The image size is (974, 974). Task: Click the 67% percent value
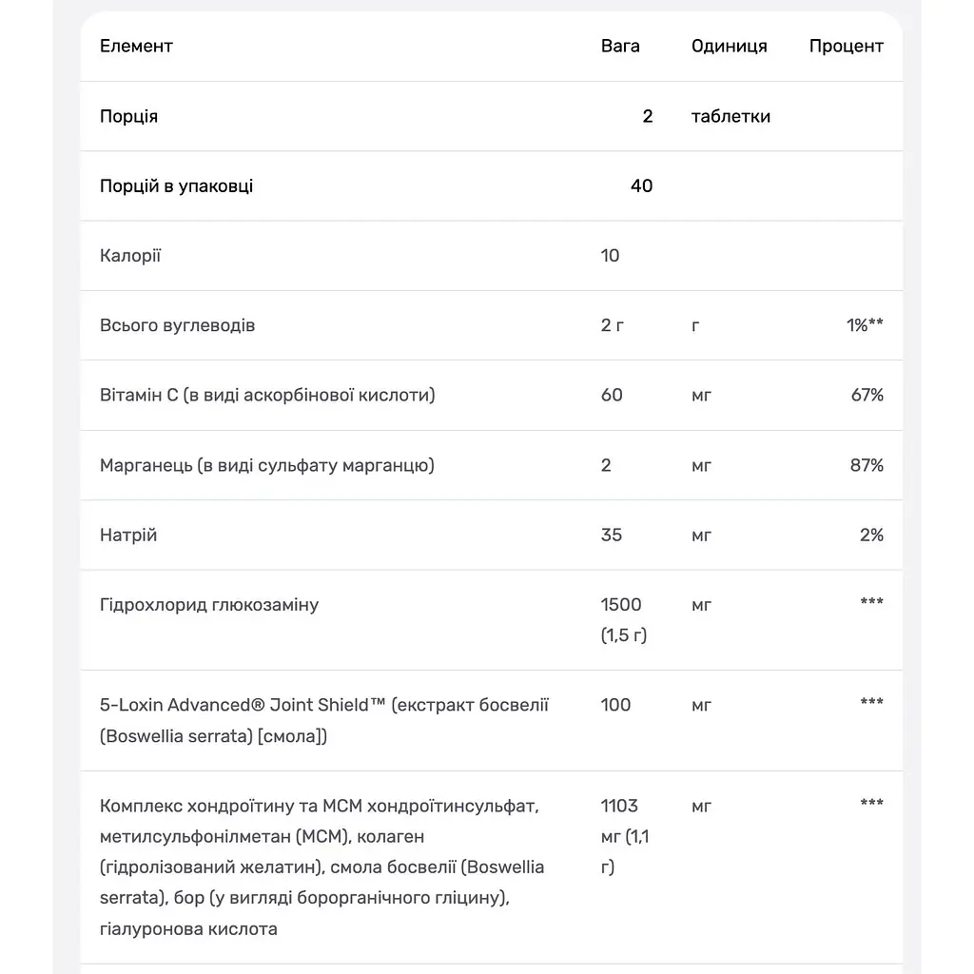pos(867,395)
